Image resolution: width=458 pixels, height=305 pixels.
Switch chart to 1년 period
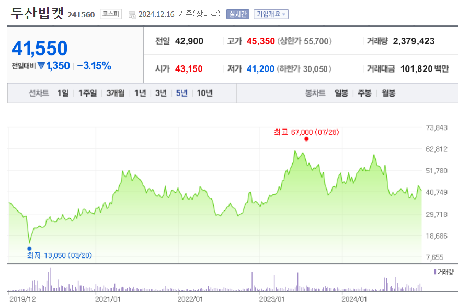(x=140, y=93)
